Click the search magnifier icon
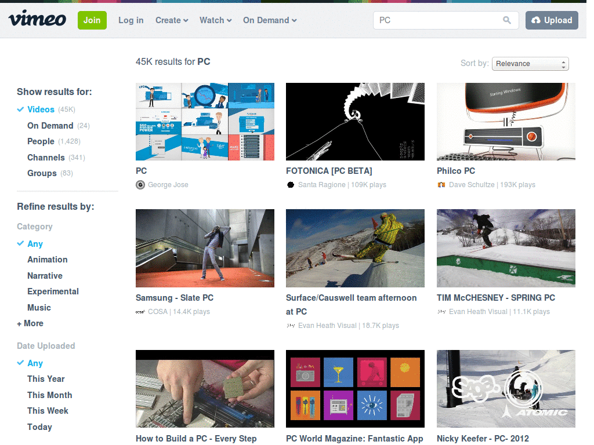Image resolution: width=594 pixels, height=445 pixels. (507, 20)
